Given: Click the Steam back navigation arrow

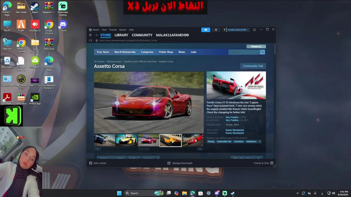Looking at the screenshot, I should 90,35.
